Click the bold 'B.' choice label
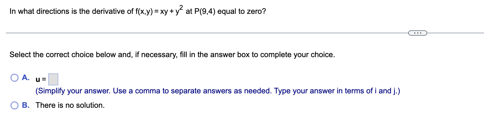Image resolution: width=484 pixels, height=139 pixels. pyautogui.click(x=26, y=105)
